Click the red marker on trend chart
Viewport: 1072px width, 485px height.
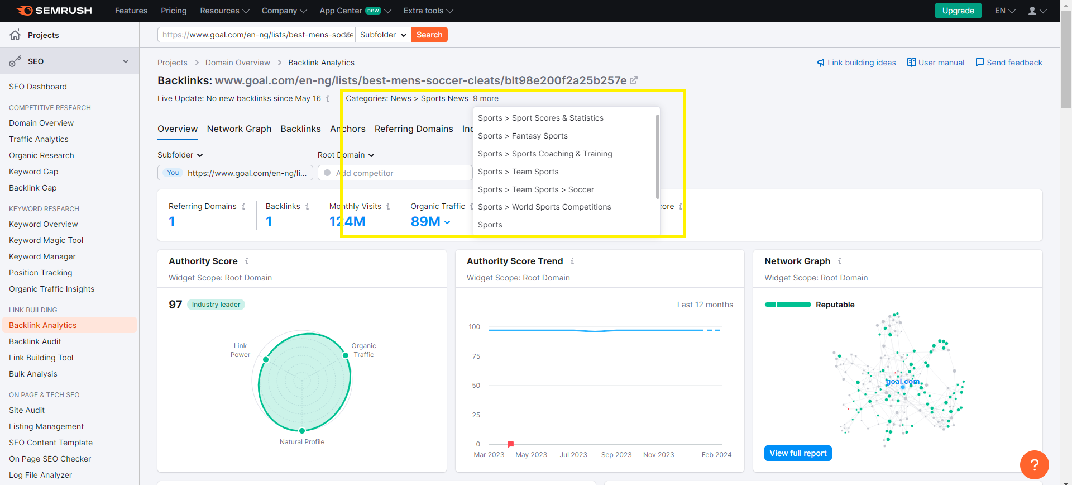[510, 444]
